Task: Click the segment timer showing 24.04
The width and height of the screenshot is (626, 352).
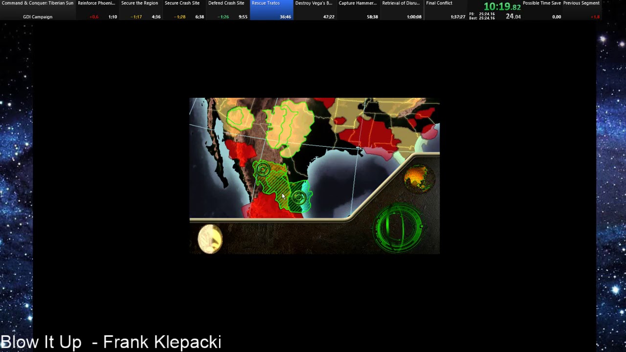Action: tap(513, 17)
